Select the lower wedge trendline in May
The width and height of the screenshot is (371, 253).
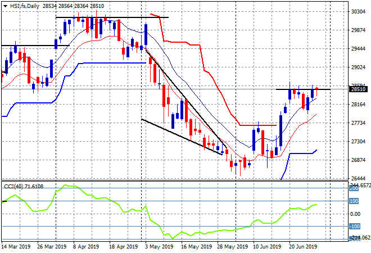(182, 137)
